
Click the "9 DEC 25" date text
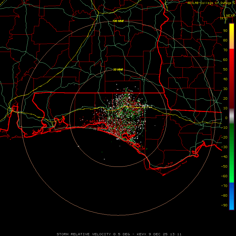pos(158,234)
